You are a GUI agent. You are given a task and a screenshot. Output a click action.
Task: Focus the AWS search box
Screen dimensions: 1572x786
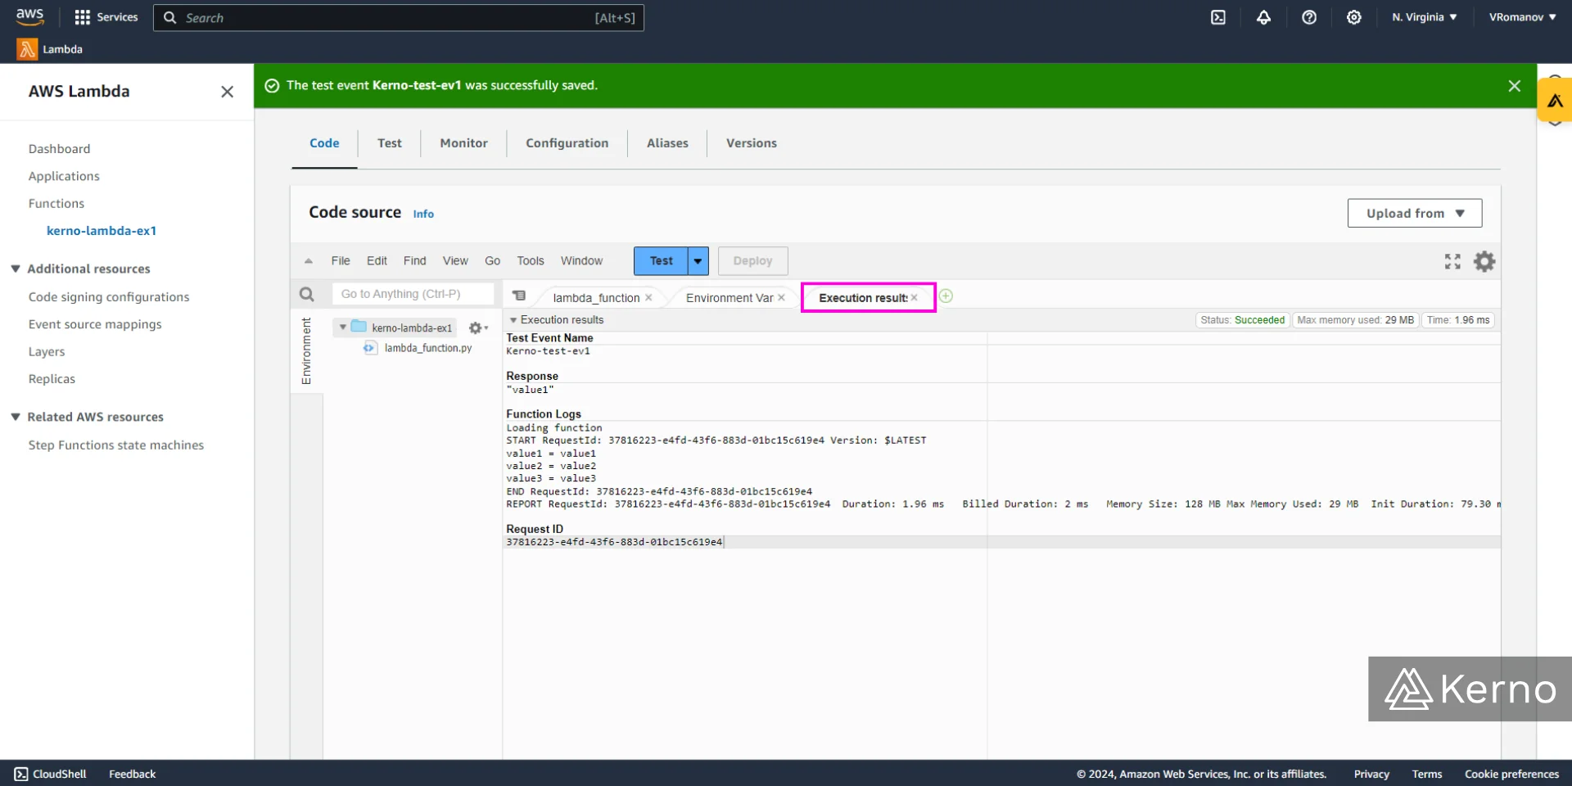click(x=399, y=18)
